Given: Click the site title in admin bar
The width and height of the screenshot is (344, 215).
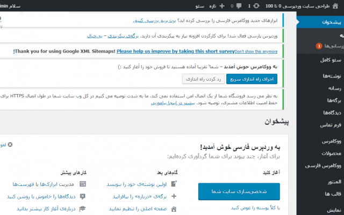Looking at the screenshot, I should tap(297, 6).
